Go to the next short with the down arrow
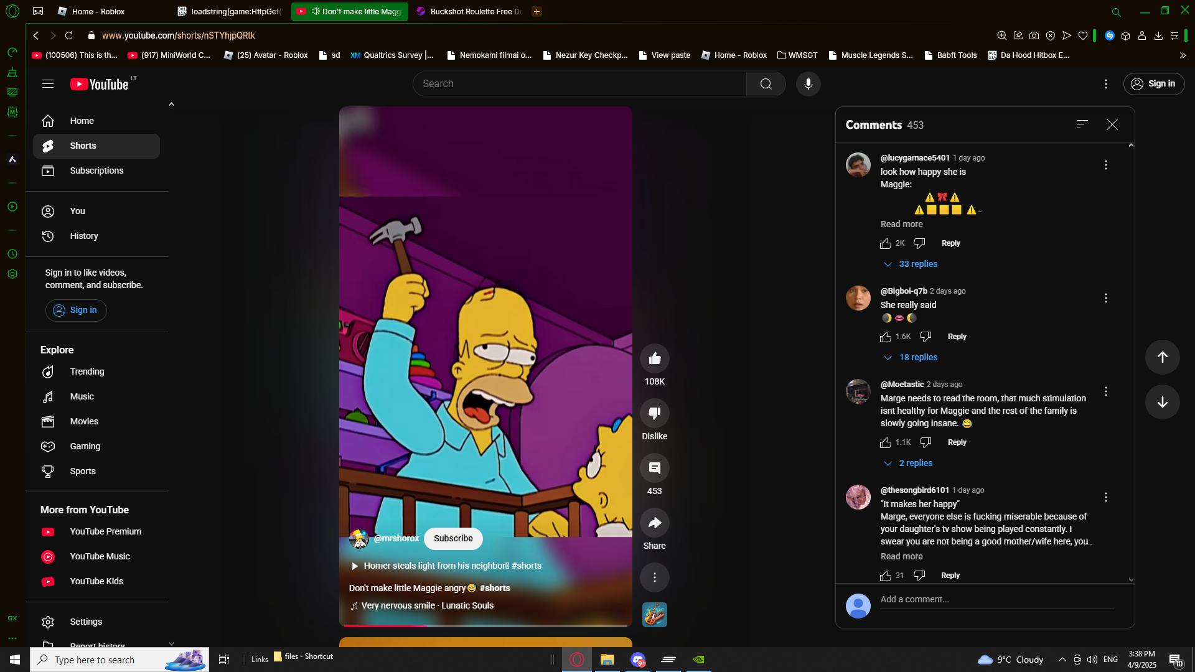The width and height of the screenshot is (1195, 672). coord(1163,402)
